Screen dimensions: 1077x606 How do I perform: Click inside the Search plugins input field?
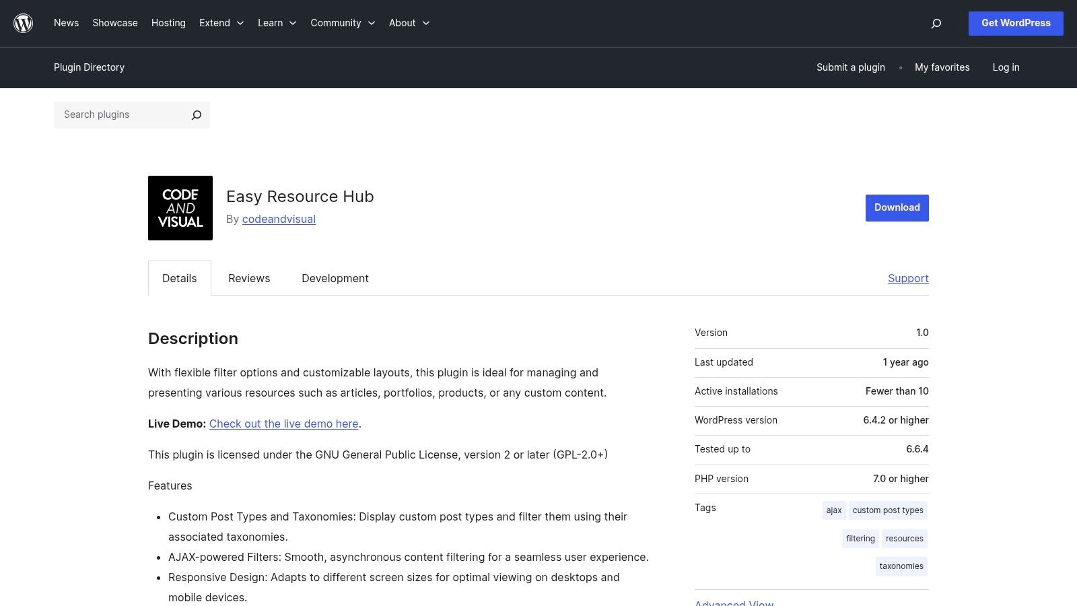tap(121, 114)
